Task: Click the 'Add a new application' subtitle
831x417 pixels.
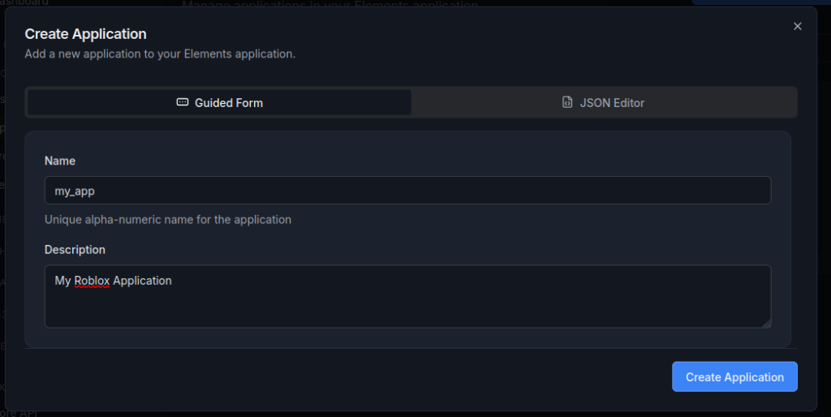Action: coord(160,54)
